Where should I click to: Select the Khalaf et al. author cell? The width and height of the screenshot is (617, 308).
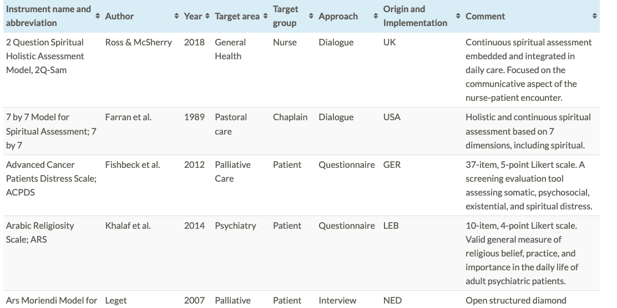(x=128, y=225)
